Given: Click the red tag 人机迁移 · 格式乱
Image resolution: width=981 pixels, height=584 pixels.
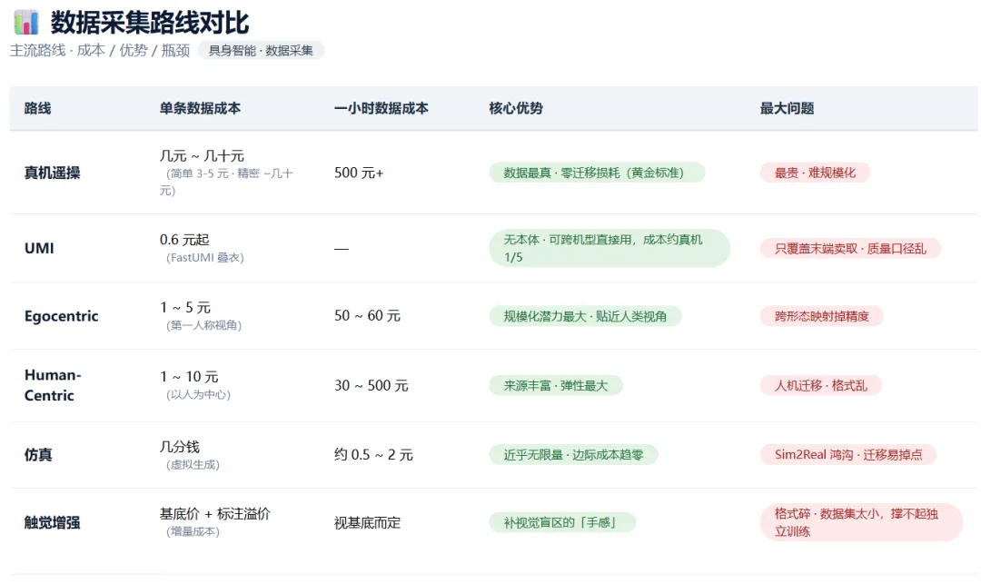Looking at the screenshot, I should [821, 386].
